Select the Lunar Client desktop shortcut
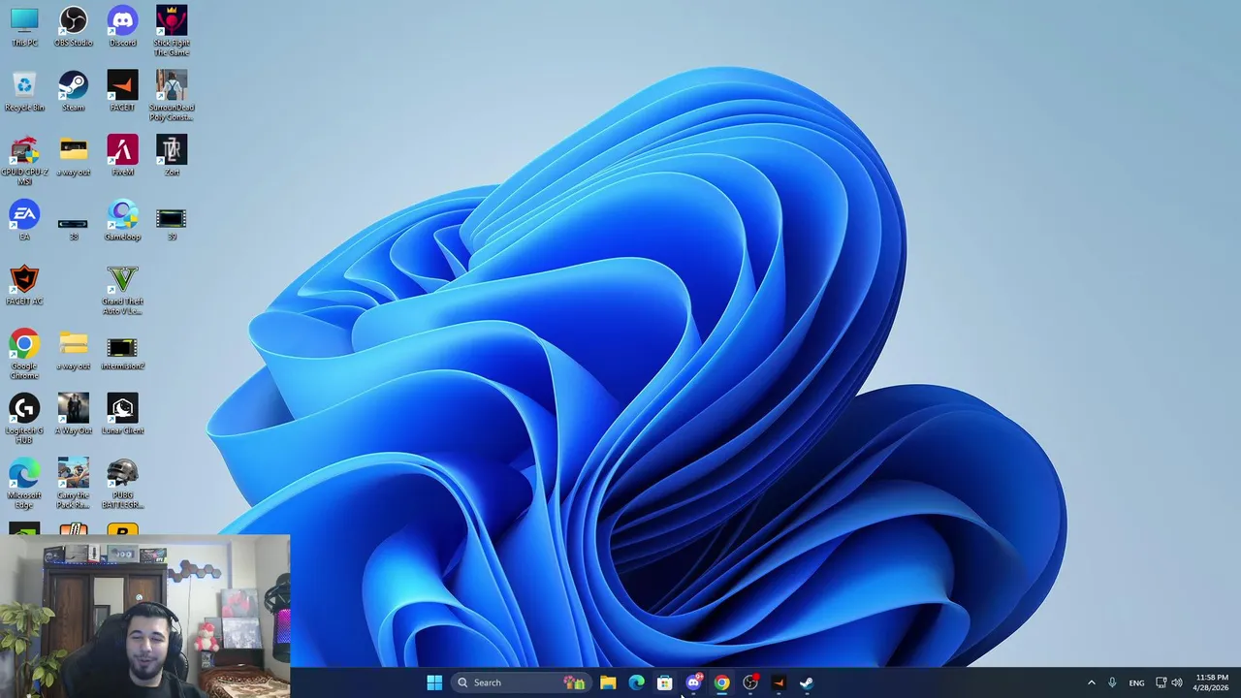The width and height of the screenshot is (1241, 698). pos(122,415)
